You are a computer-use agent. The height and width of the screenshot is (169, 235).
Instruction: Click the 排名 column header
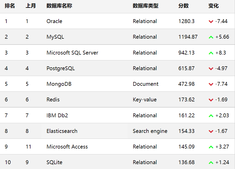point(10,6)
